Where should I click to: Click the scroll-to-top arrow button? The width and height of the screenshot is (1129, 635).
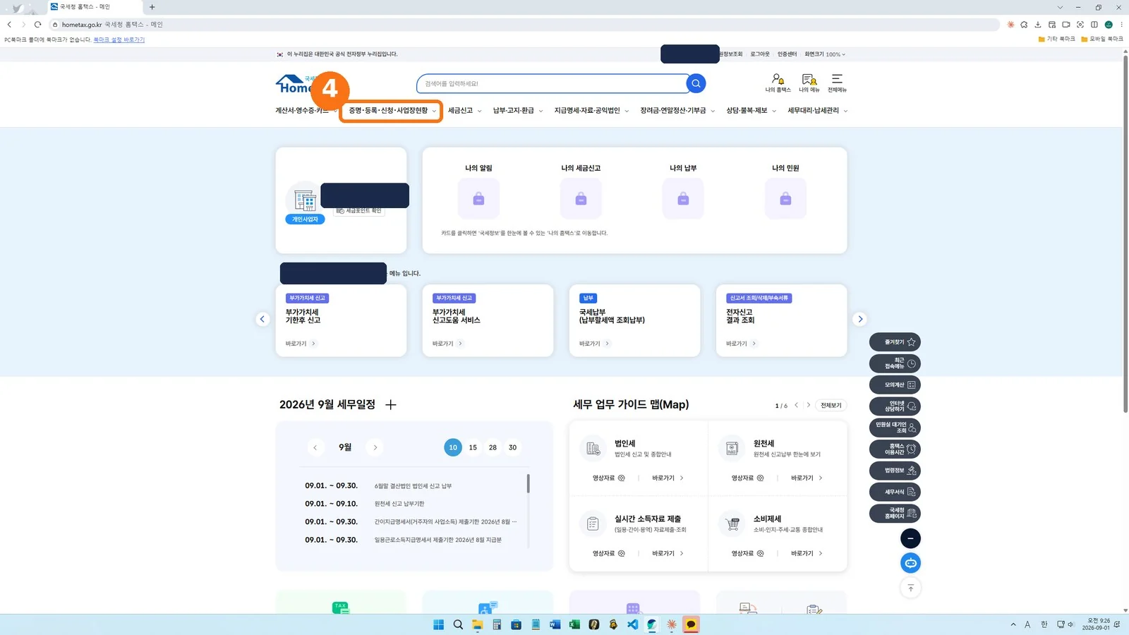click(910, 588)
